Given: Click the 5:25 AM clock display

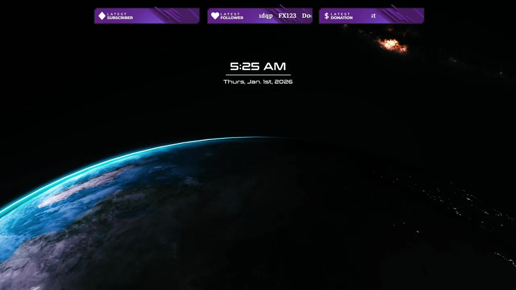Looking at the screenshot, I should click(x=258, y=66).
